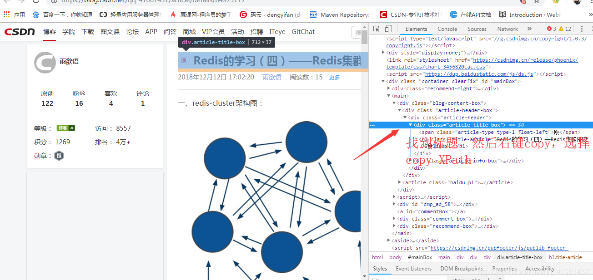Select h1.title-article in the DOM breadcrumb

coord(566,257)
